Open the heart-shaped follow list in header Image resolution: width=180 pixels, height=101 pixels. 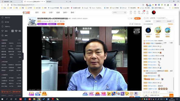[x=135, y=12]
